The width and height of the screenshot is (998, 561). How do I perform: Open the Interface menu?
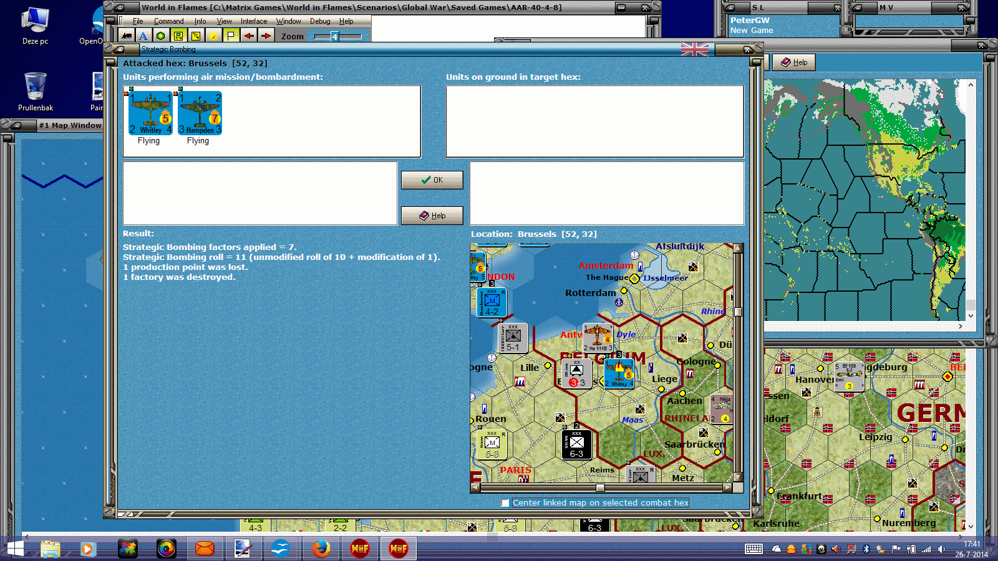click(253, 21)
